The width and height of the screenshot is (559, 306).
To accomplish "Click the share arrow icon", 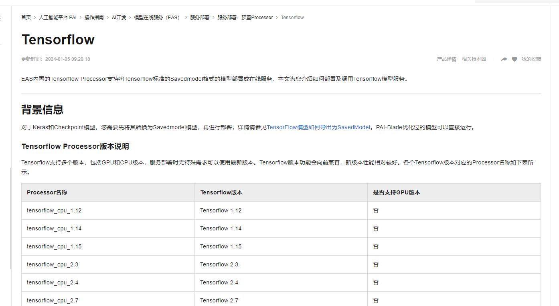I will click(x=504, y=59).
